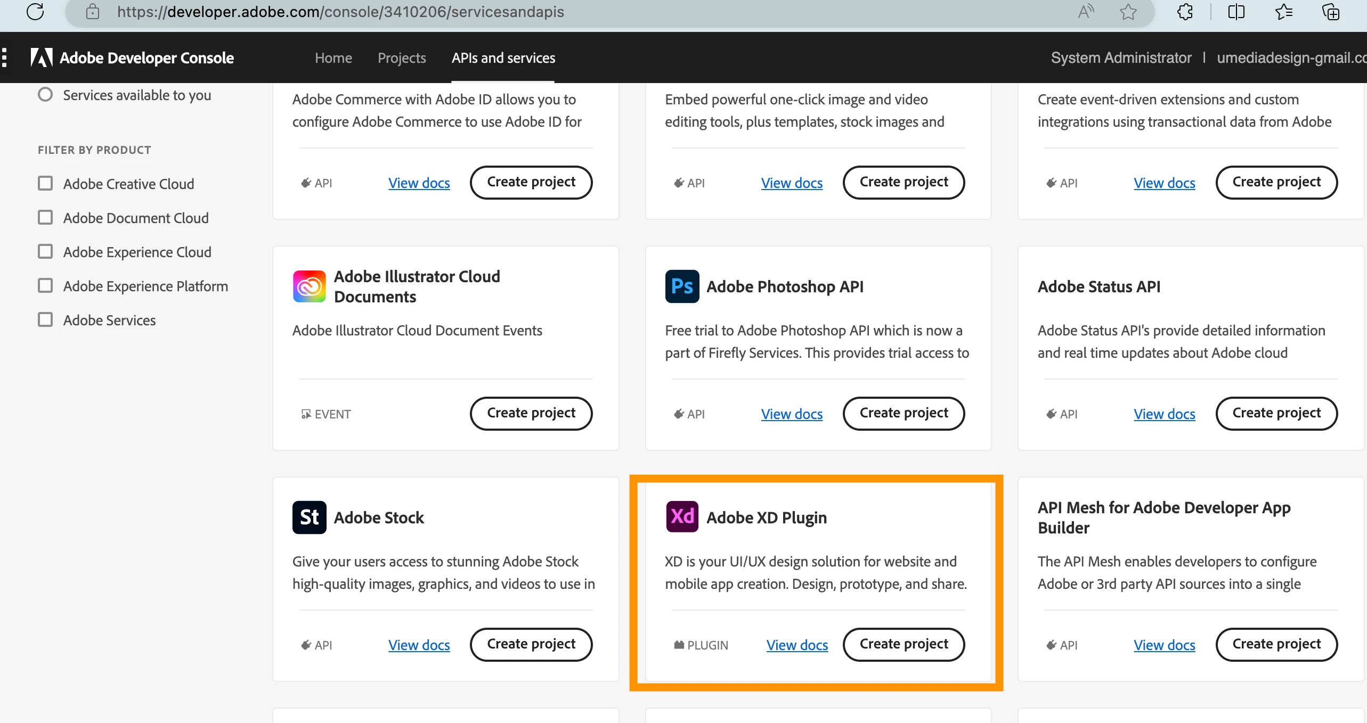Go to the Home tab
The height and width of the screenshot is (723, 1367).
[x=333, y=57]
